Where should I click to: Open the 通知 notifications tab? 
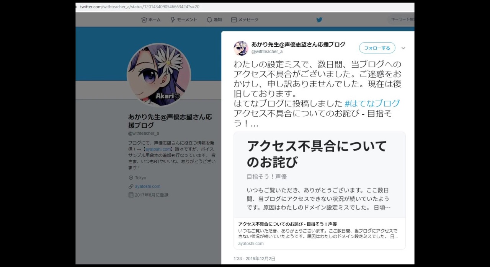click(x=214, y=20)
